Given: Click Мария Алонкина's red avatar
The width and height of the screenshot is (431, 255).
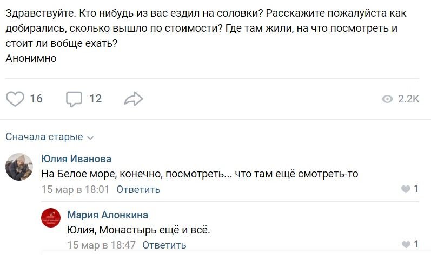Looking at the screenshot, I should tap(51, 217).
